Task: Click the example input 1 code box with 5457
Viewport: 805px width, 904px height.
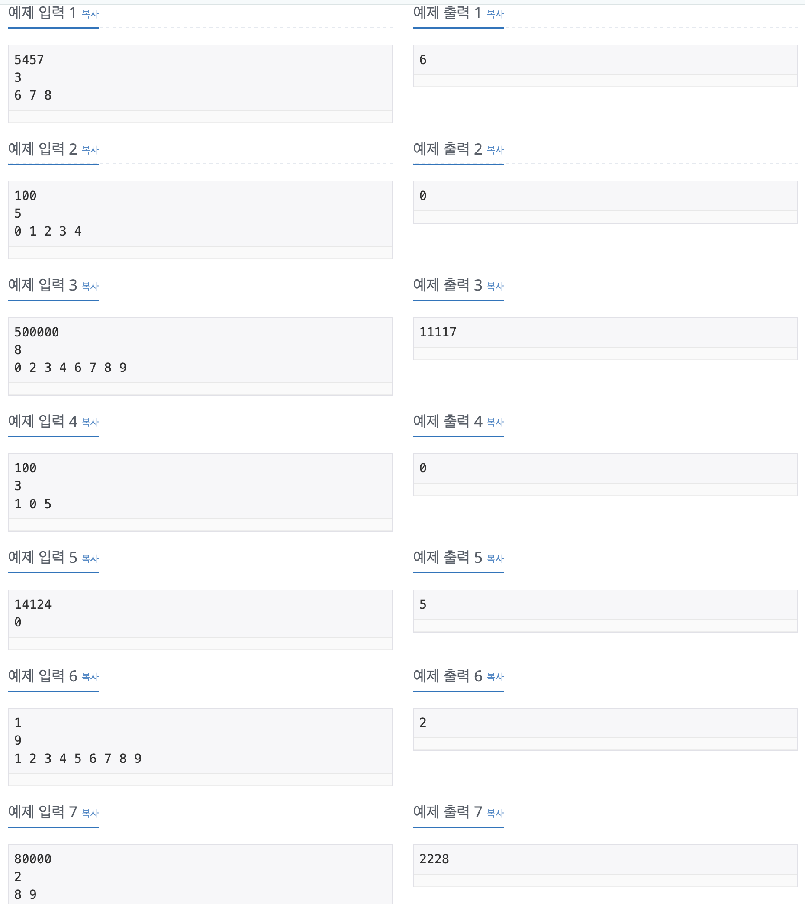Action: [200, 78]
